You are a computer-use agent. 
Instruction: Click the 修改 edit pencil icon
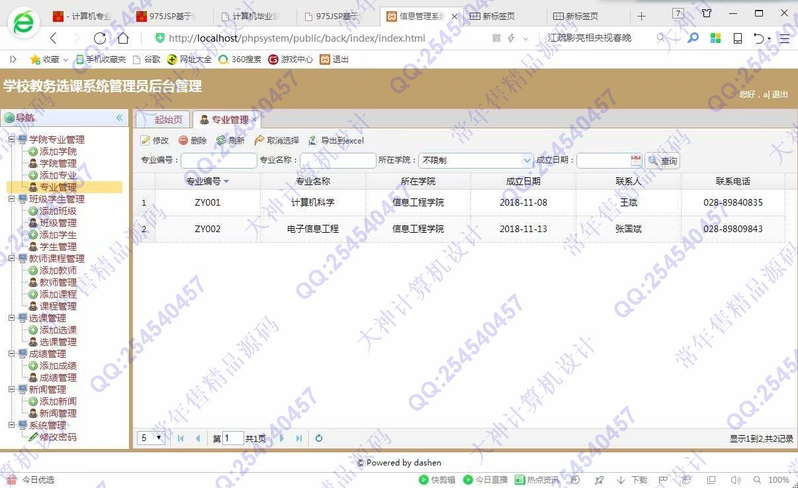pyautogui.click(x=146, y=141)
